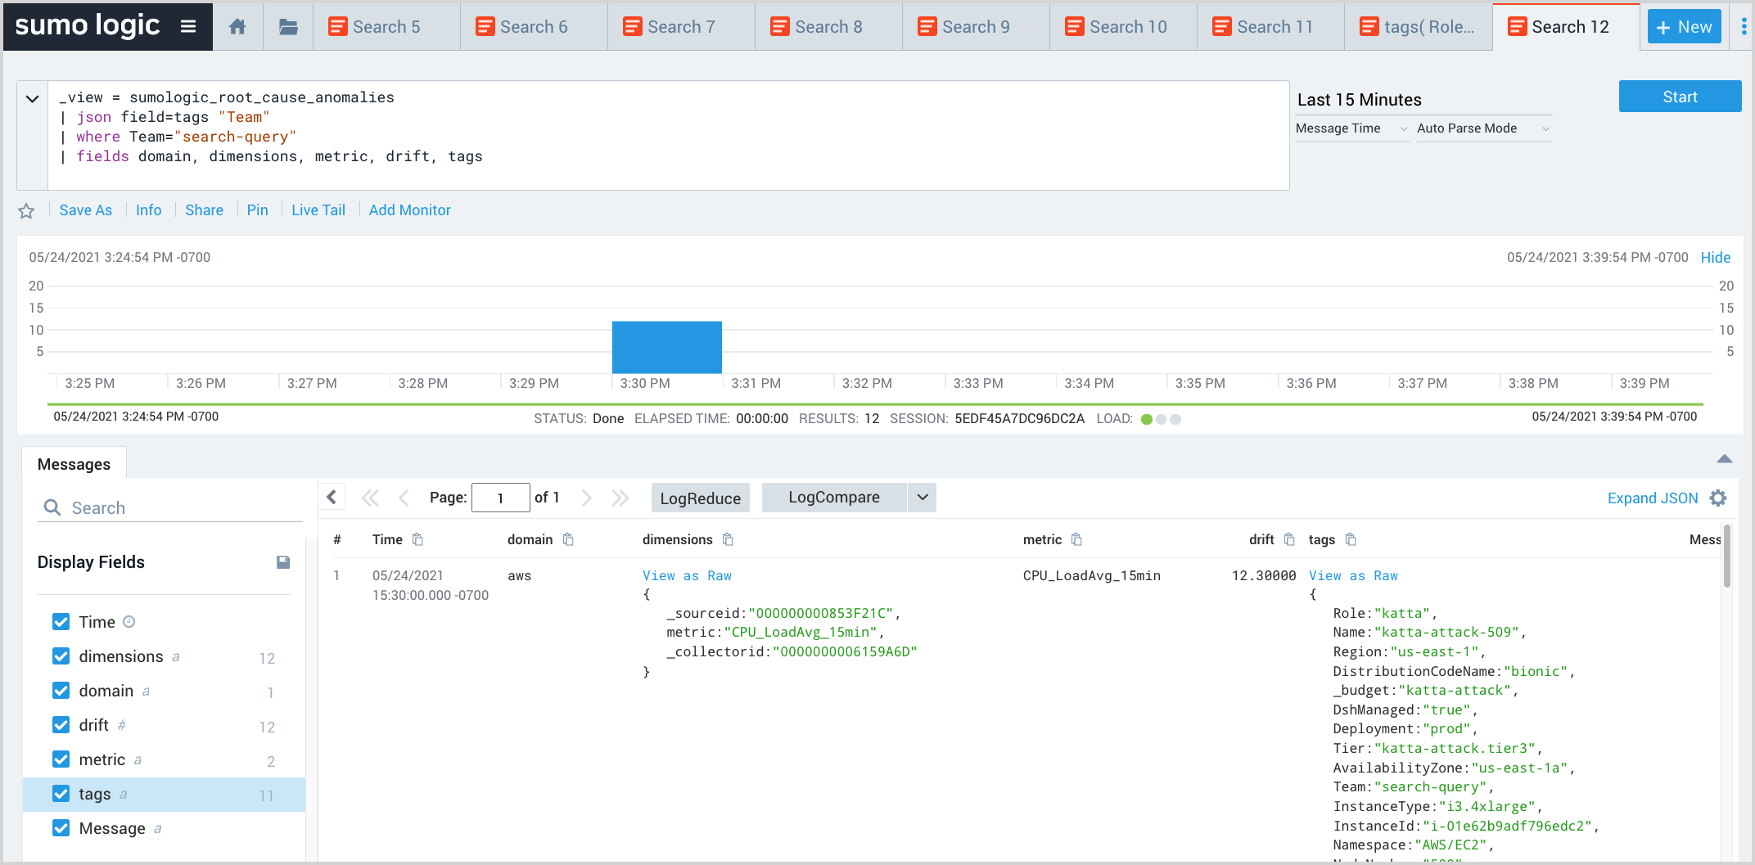
Task: Copy the metric column via clipboard icon
Action: [1076, 539]
